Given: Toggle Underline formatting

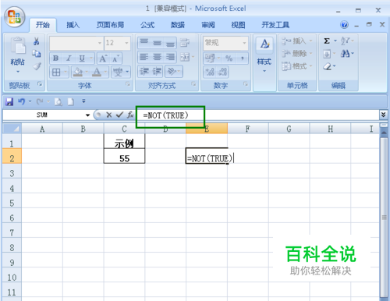Looking at the screenshot, I should [82, 58].
